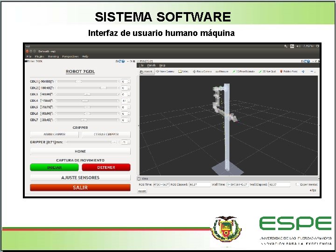Image resolution: width=336 pixels, height=252 pixels.
Task: Click the ROS Elapsed field
Action: coord(200,184)
